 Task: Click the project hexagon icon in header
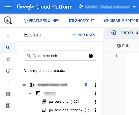click(x=81, y=7)
